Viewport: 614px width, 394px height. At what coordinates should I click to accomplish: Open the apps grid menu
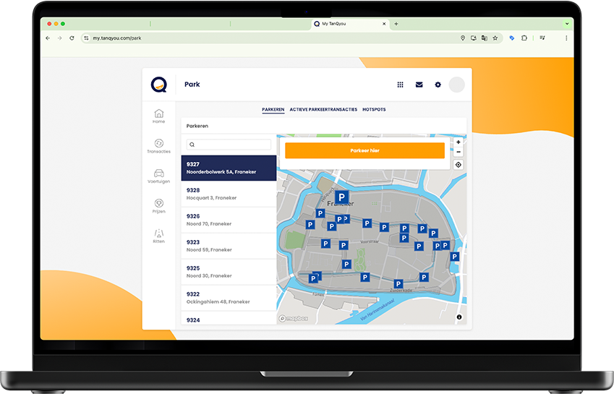tap(400, 85)
